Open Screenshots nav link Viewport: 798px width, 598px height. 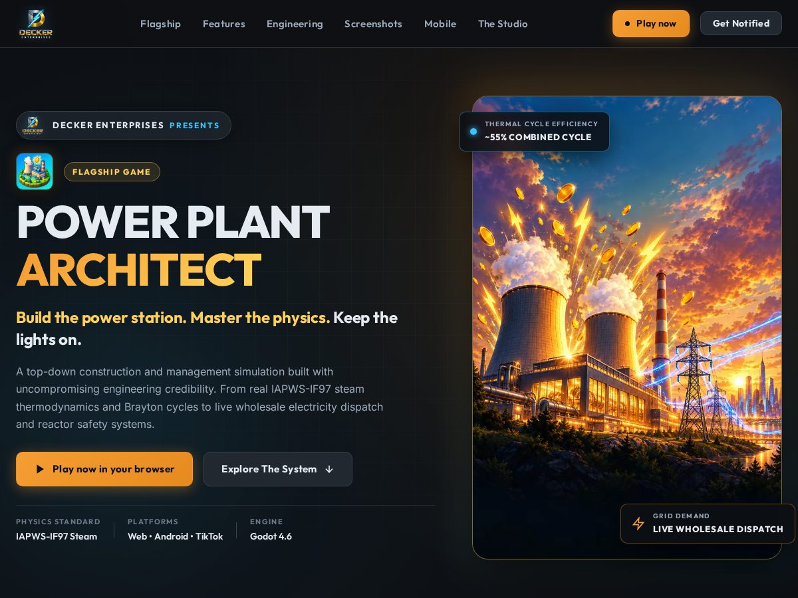tap(373, 24)
